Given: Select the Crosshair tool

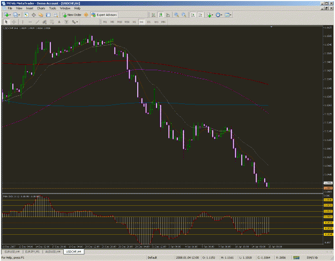Looking at the screenshot, I should click(14, 22).
